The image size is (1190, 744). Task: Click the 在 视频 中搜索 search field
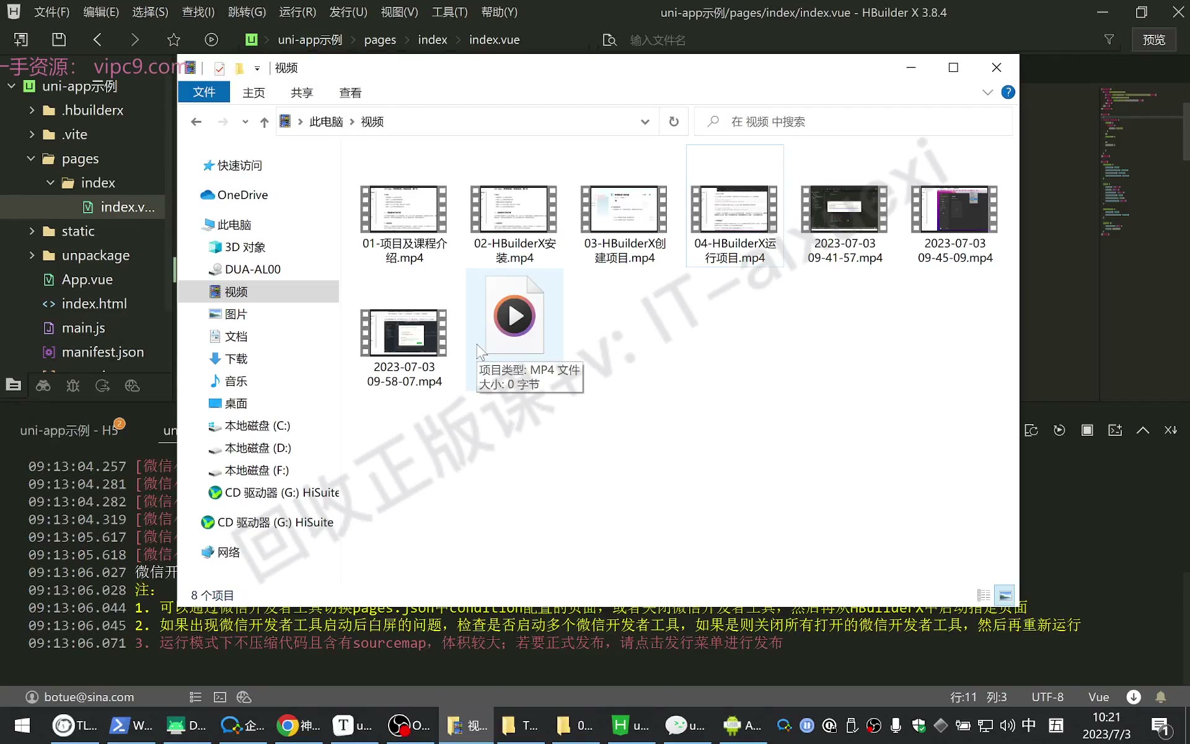pos(853,122)
